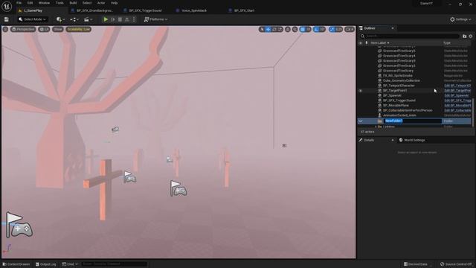Open the cinematics clapperboard dropdown
476x268 pixels.
click(x=88, y=19)
